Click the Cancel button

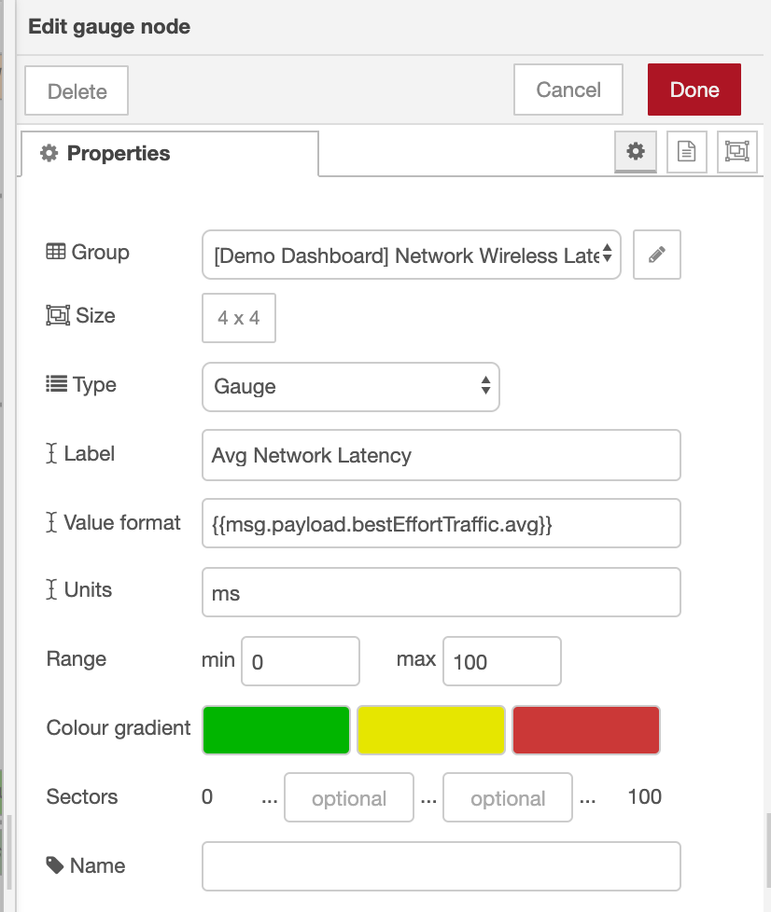[568, 90]
